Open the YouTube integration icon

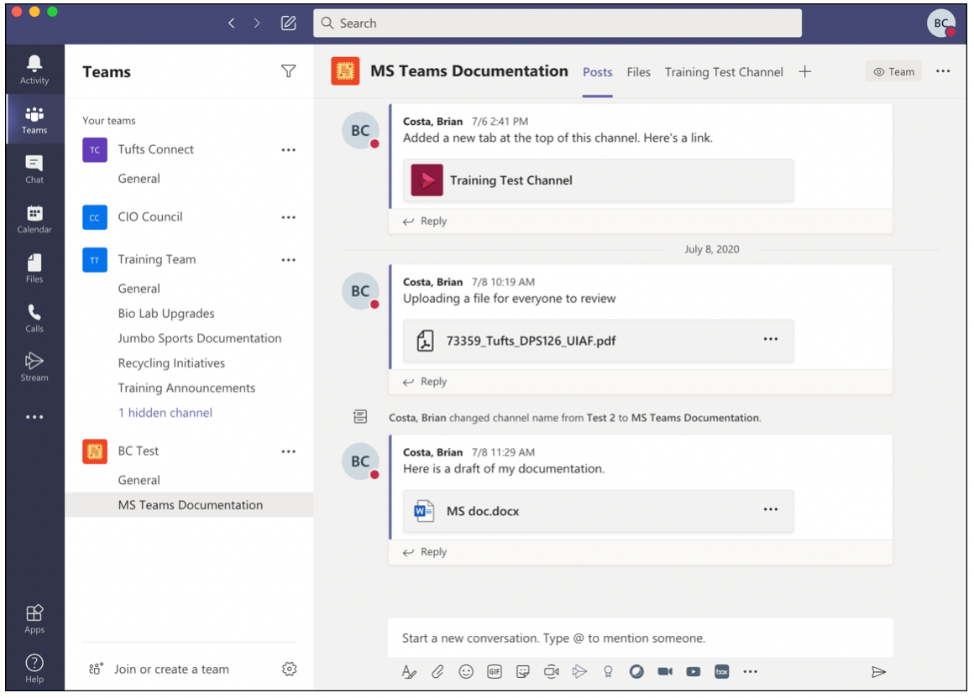pyautogui.click(x=693, y=671)
